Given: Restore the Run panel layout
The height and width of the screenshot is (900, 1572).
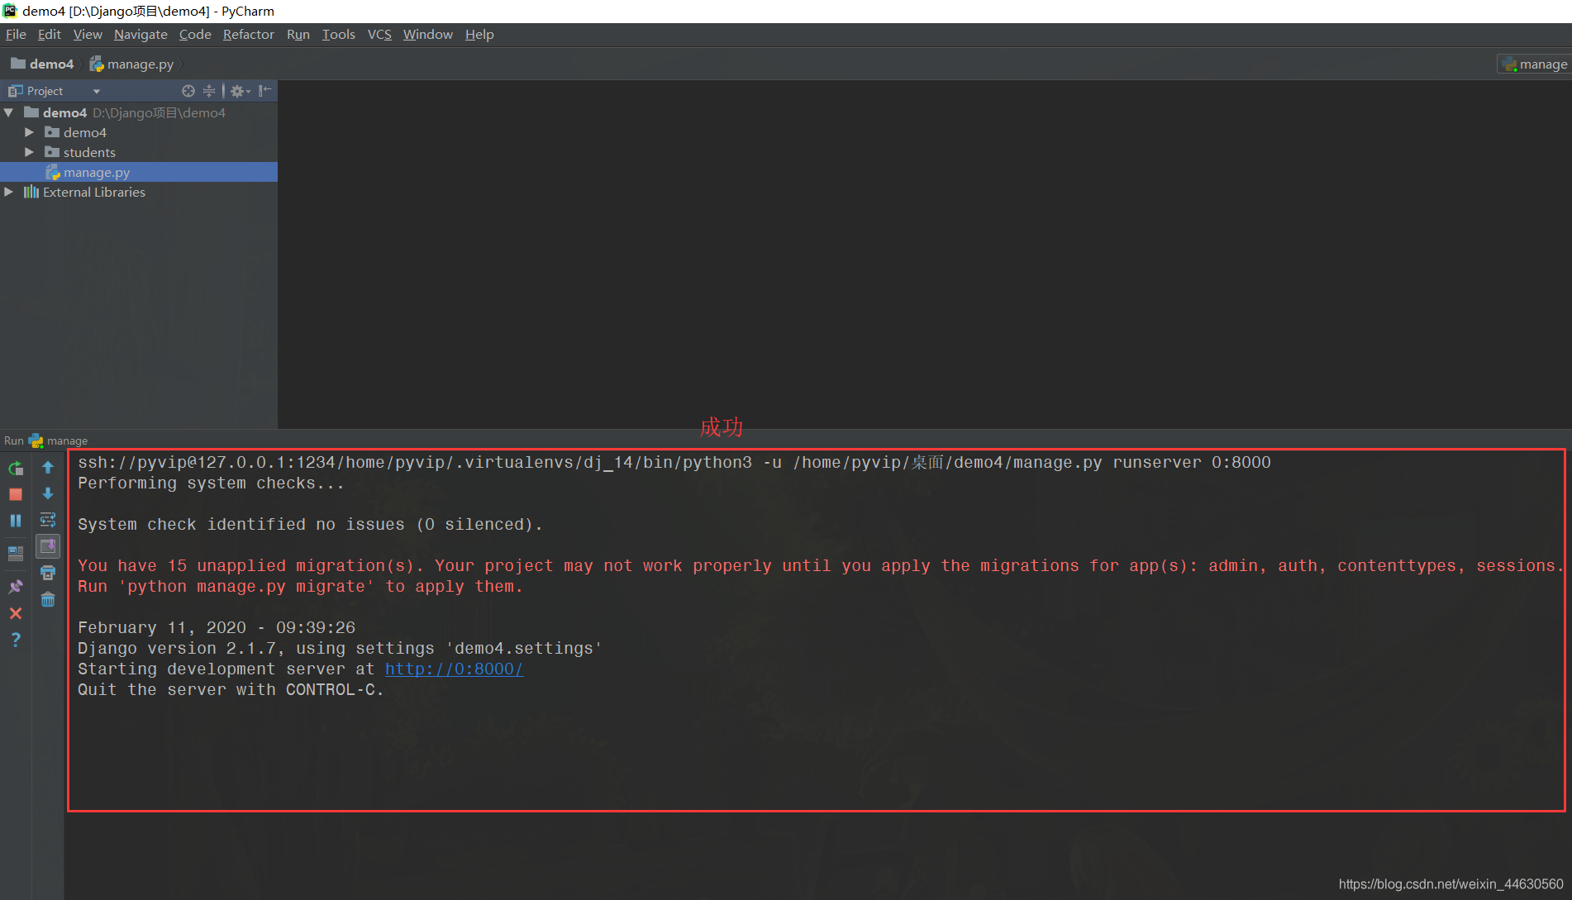Looking at the screenshot, I should 16,553.
